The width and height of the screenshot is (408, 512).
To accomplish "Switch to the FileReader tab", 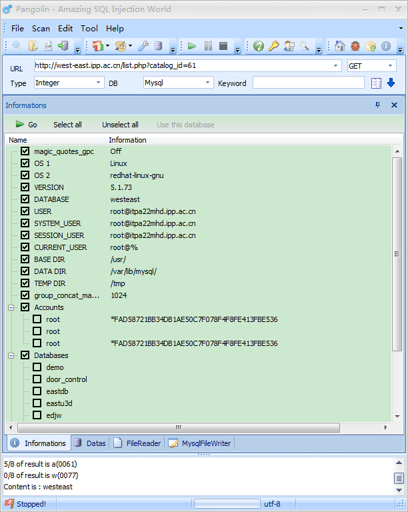I will point(137,443).
